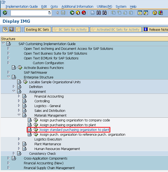Expand the Financial Supply Chain Management node
The width and height of the screenshot is (168, 172).
tap(8, 167)
